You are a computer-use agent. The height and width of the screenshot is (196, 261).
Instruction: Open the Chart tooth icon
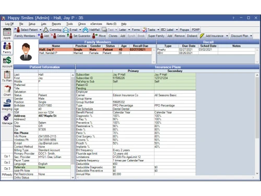click(x=7, y=89)
